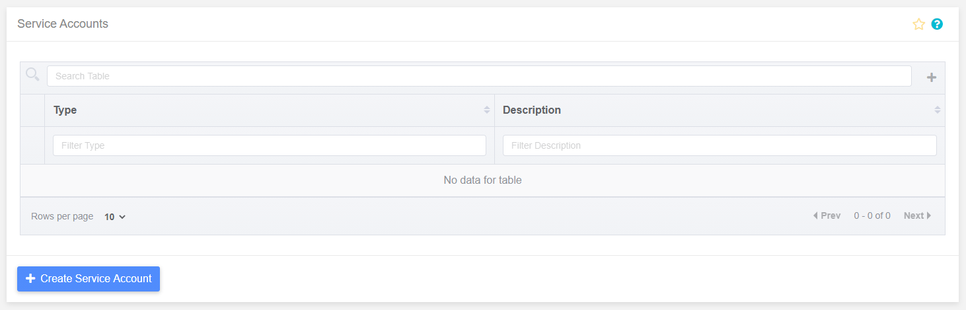
Task: Click the 'No data for table' message
Action: (482, 180)
